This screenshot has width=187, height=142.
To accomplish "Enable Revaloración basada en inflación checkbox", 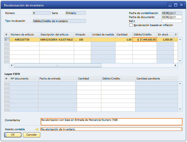I will click(x=131, y=25).
